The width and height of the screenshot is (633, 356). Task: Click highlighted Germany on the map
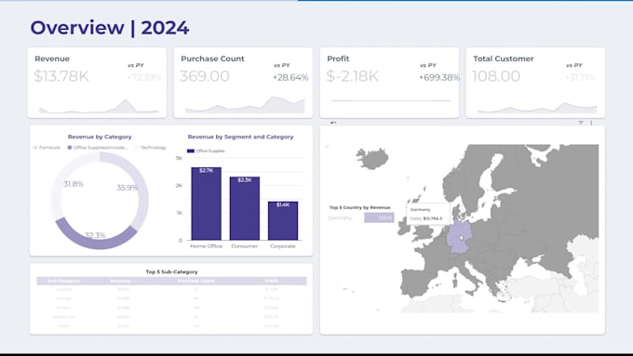click(x=460, y=238)
